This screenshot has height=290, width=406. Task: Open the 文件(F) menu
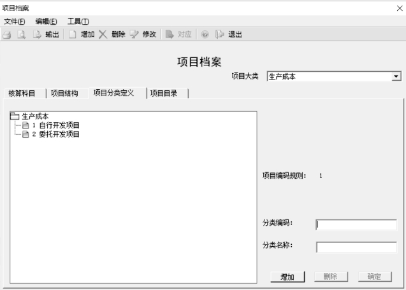point(15,22)
